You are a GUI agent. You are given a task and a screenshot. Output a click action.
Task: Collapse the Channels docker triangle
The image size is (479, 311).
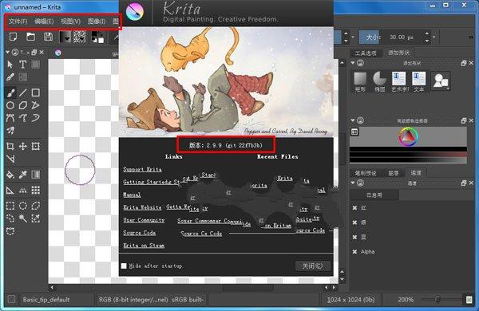click(x=353, y=183)
